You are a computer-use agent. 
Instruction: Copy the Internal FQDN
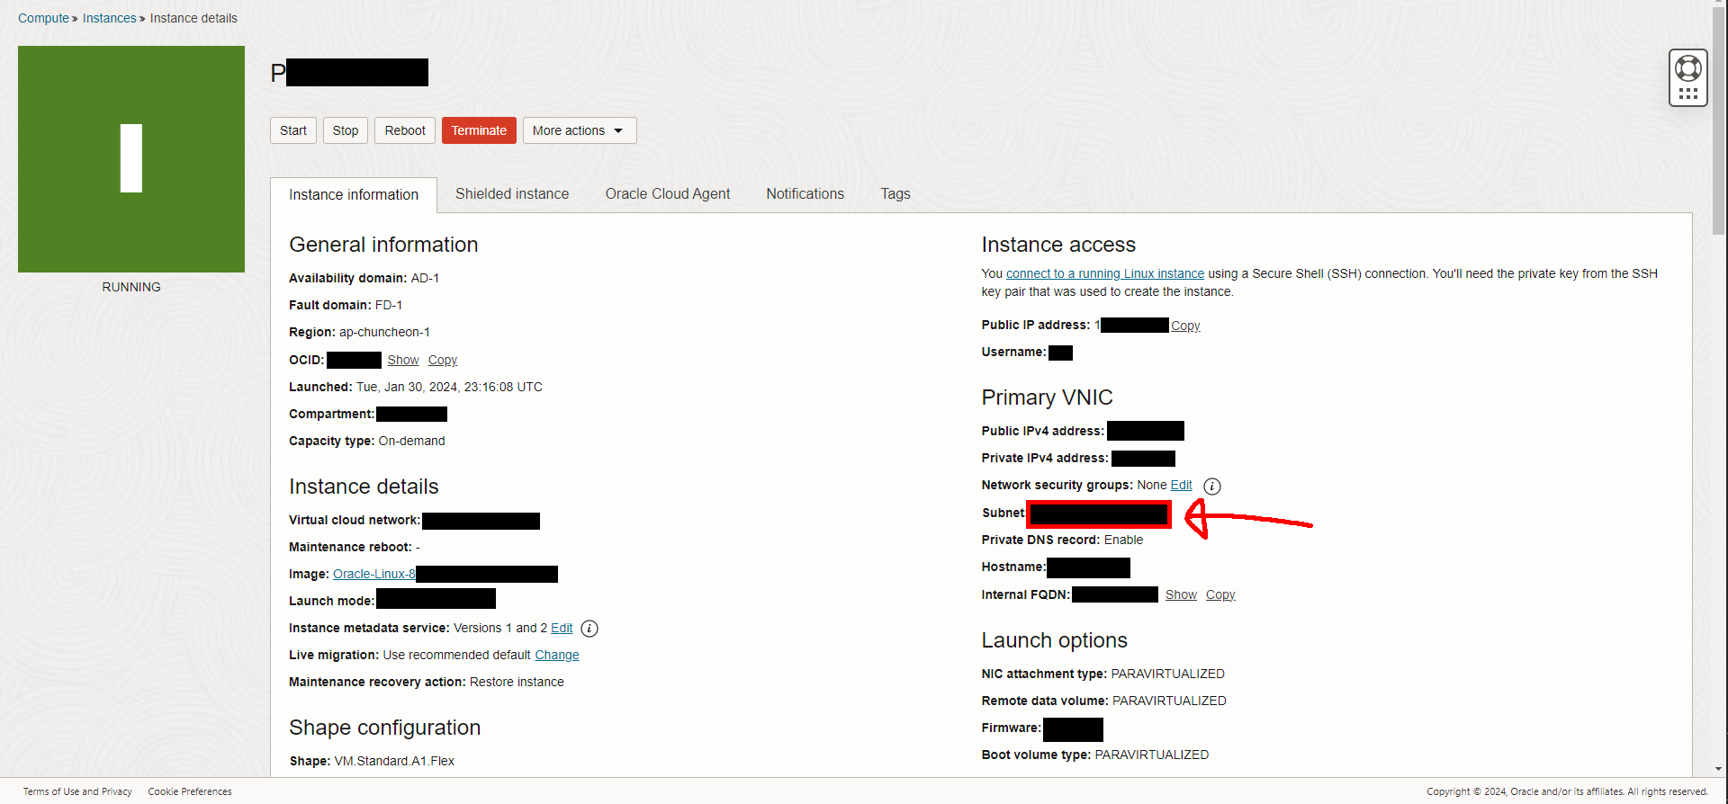tap(1220, 594)
